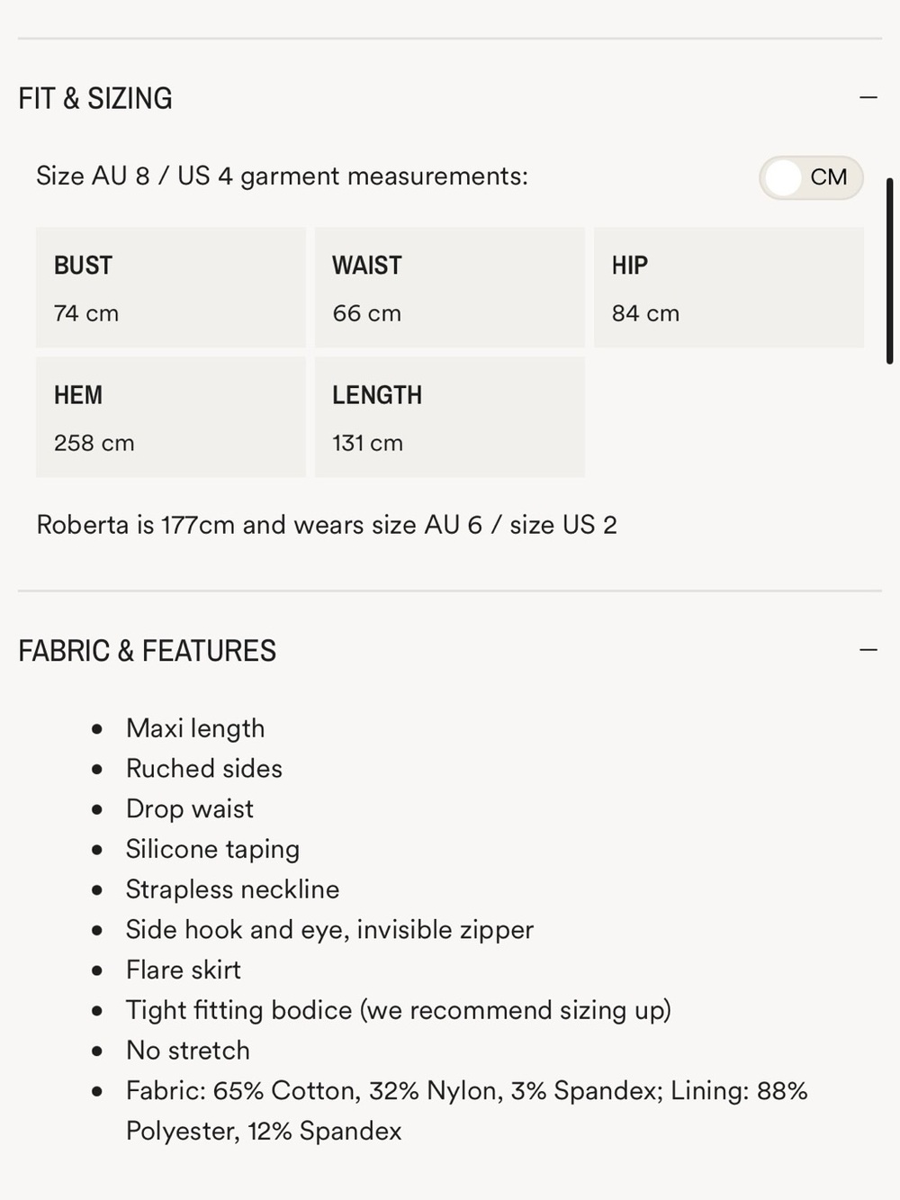Click the CM label on the unit toggle
This screenshot has height=1200, width=900.
click(829, 177)
